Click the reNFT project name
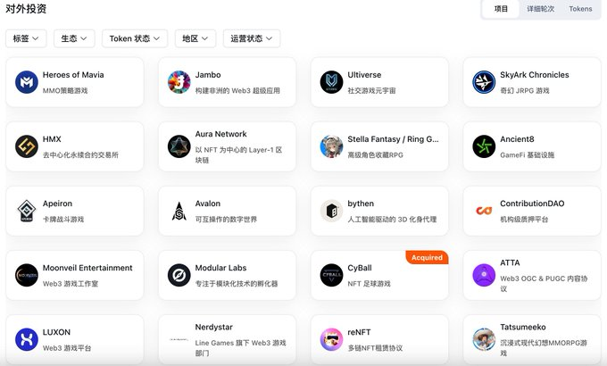The image size is (607, 366). [x=359, y=332]
